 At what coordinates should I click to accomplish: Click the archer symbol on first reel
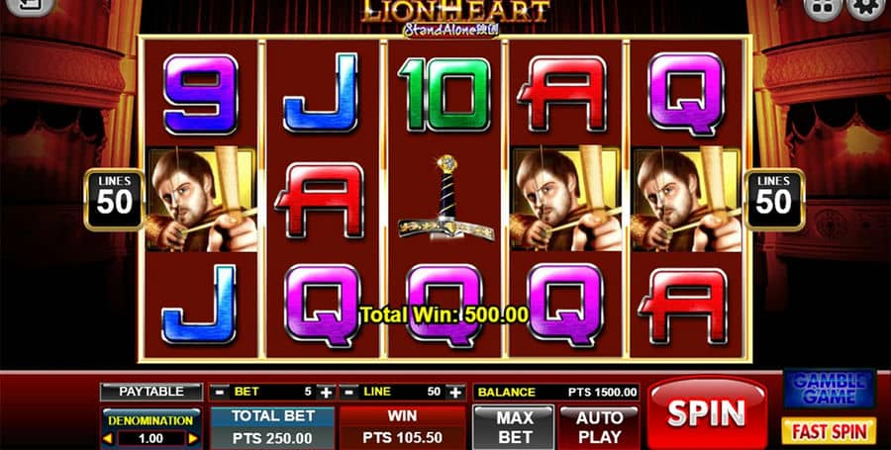[201, 198]
